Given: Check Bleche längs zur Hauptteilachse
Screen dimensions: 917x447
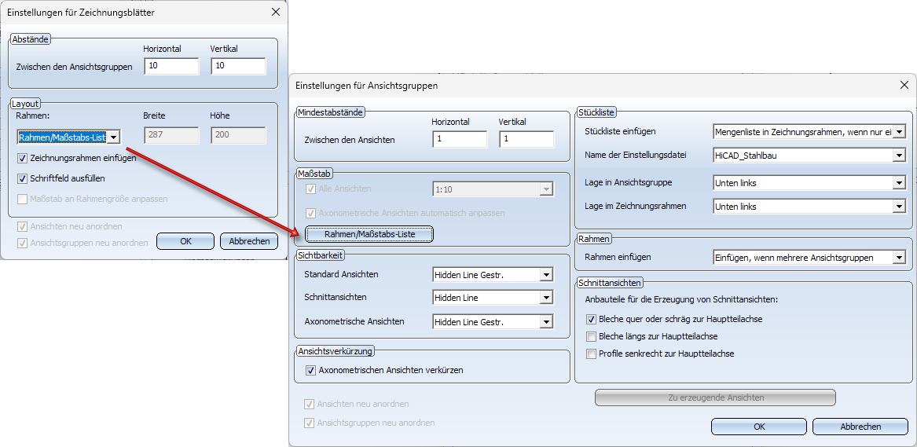Looking at the screenshot, I should click(x=591, y=336).
